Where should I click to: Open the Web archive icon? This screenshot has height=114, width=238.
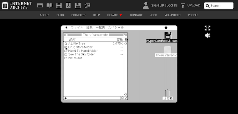click(x=40, y=5)
